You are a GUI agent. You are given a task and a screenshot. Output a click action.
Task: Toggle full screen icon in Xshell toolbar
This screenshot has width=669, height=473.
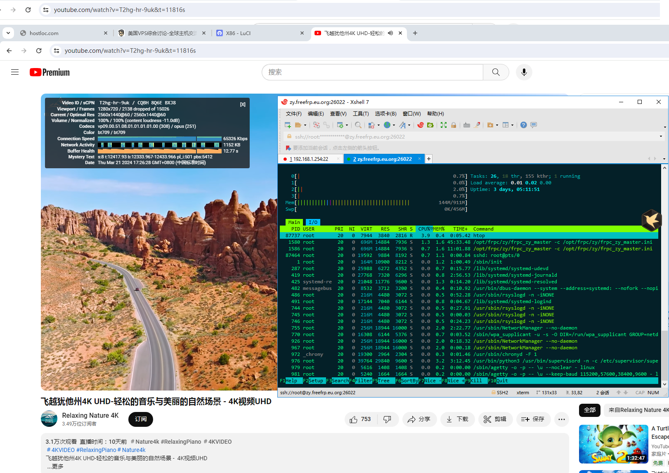pyautogui.click(x=444, y=125)
